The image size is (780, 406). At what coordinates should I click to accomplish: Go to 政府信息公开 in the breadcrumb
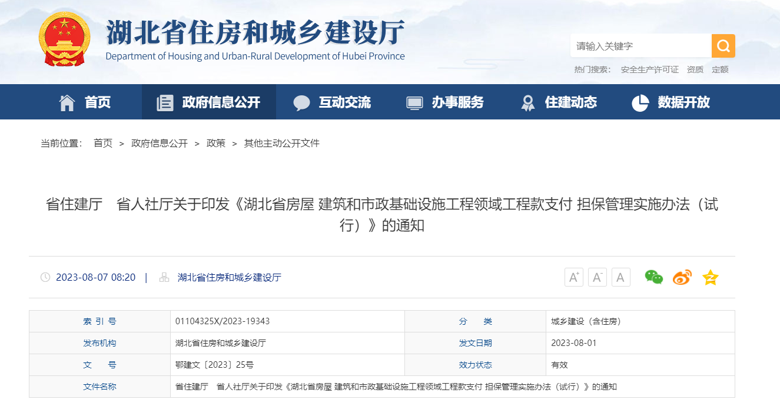point(160,143)
